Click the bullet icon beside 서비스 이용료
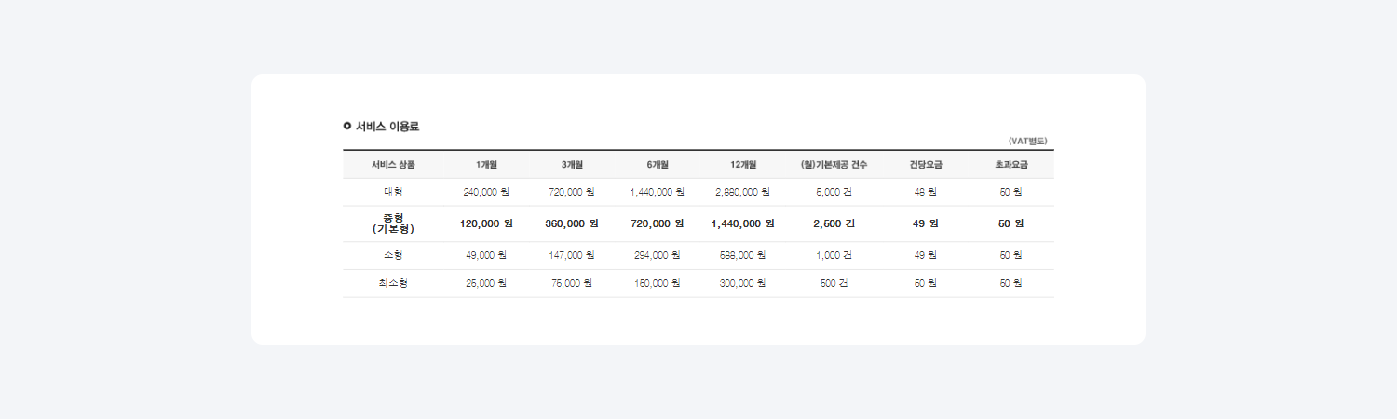The width and height of the screenshot is (1397, 419). pos(347,126)
